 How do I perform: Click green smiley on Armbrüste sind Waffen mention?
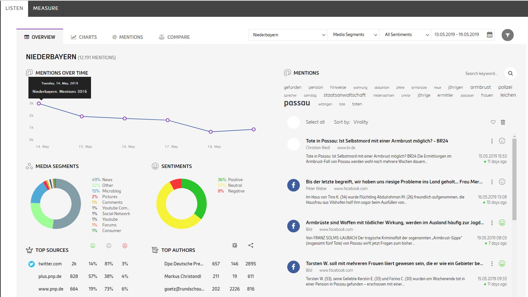click(x=502, y=223)
